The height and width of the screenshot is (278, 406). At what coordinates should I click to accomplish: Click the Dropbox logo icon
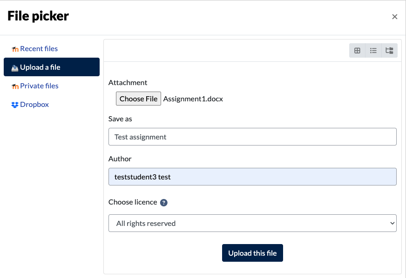pos(15,105)
